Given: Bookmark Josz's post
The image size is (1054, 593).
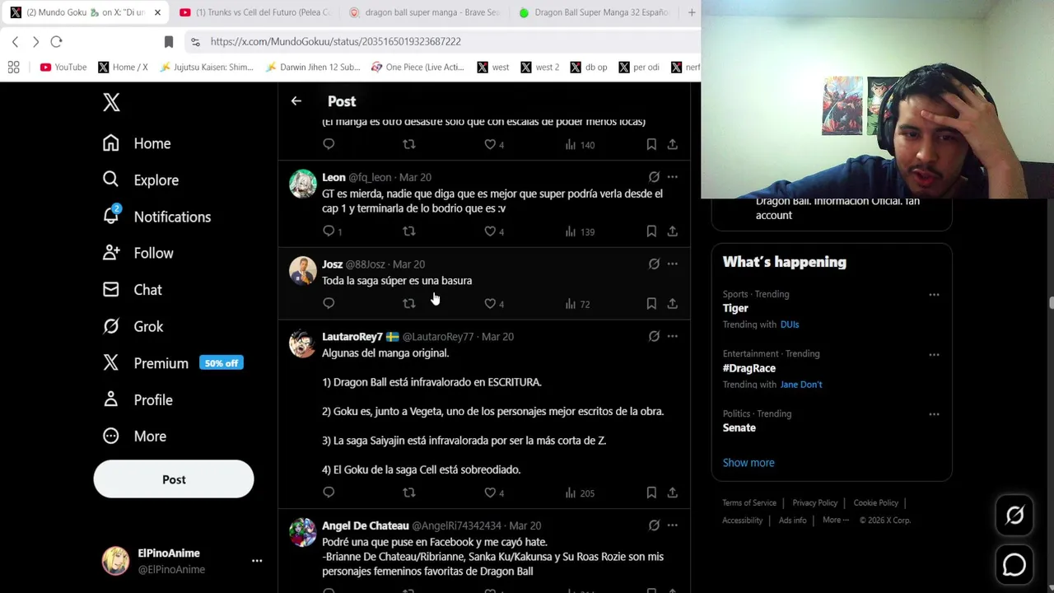Looking at the screenshot, I should tap(651, 304).
